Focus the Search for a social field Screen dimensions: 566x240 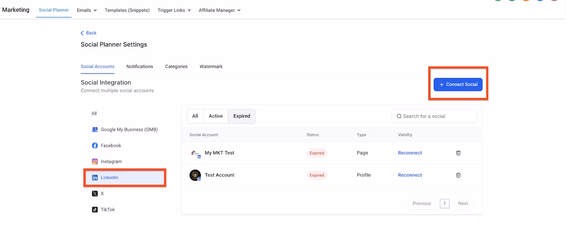tap(434, 116)
